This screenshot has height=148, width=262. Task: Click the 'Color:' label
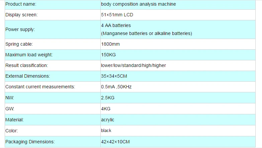(x=11, y=131)
